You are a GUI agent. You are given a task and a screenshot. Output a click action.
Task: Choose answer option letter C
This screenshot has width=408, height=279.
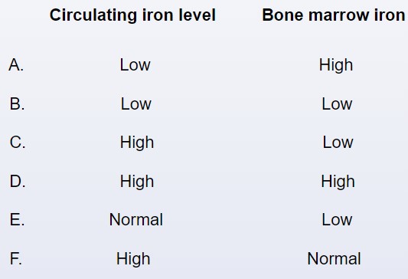click(x=18, y=143)
